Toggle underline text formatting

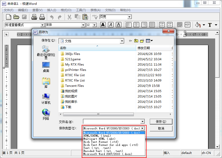point(119,25)
